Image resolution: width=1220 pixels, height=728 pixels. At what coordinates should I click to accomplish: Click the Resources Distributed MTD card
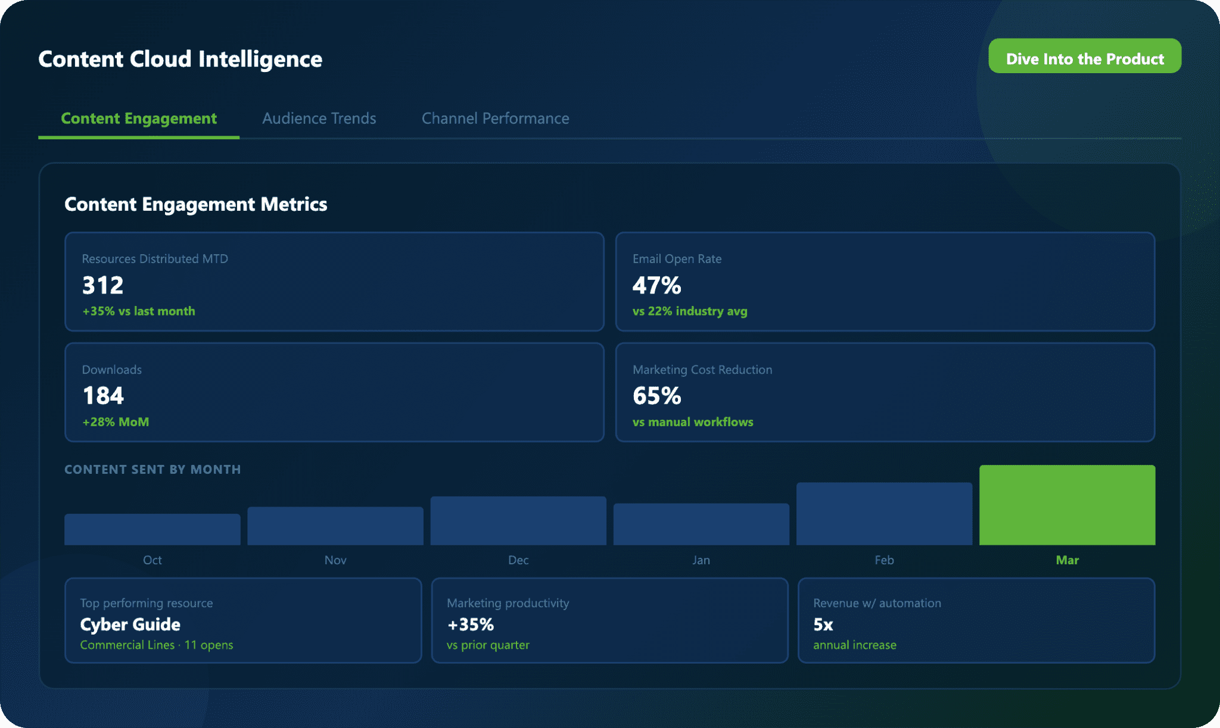coord(334,282)
